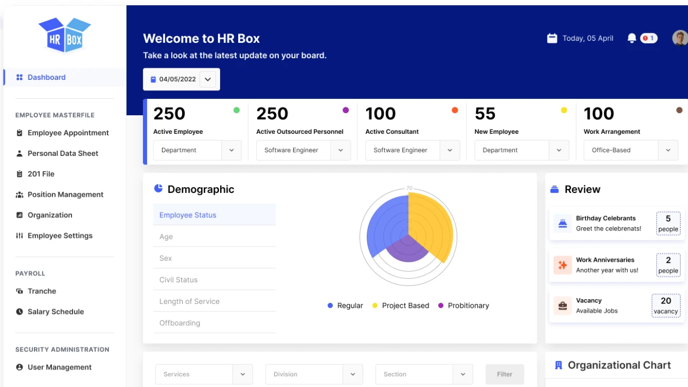Click the 201 File icon
688x387 pixels.
20,174
